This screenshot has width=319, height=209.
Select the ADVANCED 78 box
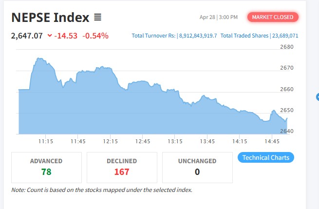(x=46, y=168)
